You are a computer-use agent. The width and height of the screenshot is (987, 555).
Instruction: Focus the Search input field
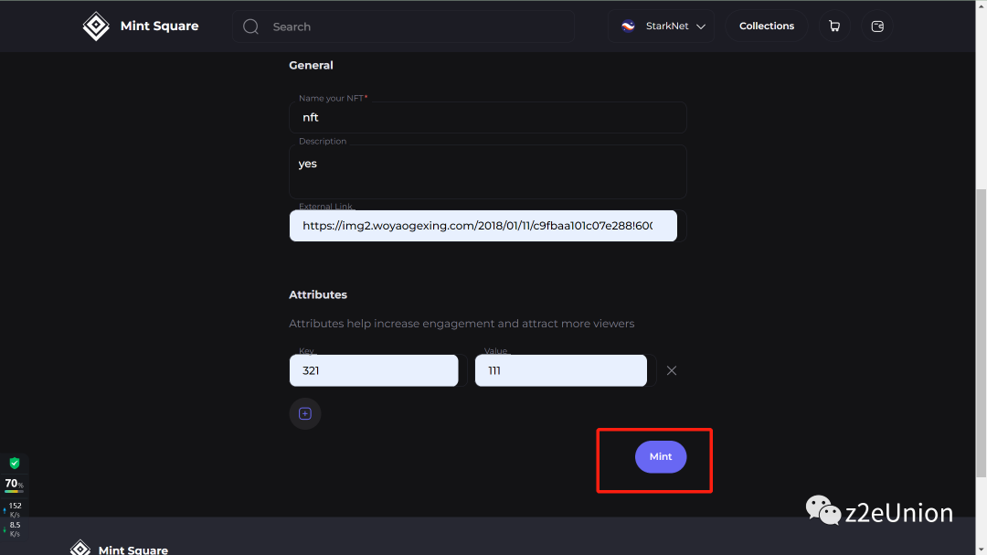(411, 27)
